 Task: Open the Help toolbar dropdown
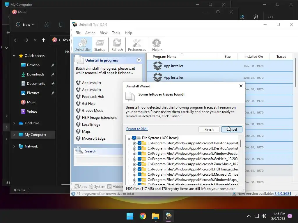click(157, 44)
